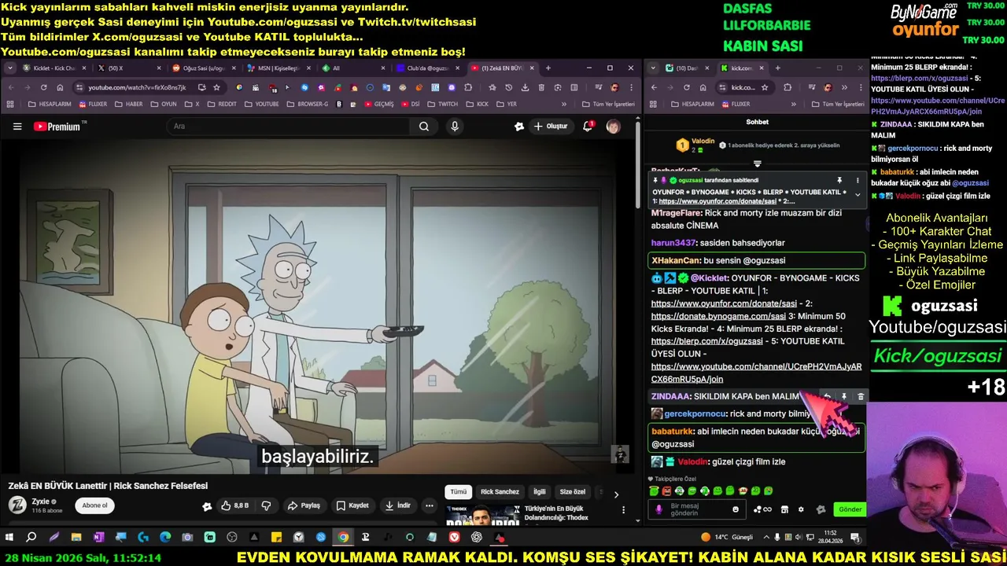Pin the ZINDAAA chat message
1007x566 pixels.
coord(844,397)
